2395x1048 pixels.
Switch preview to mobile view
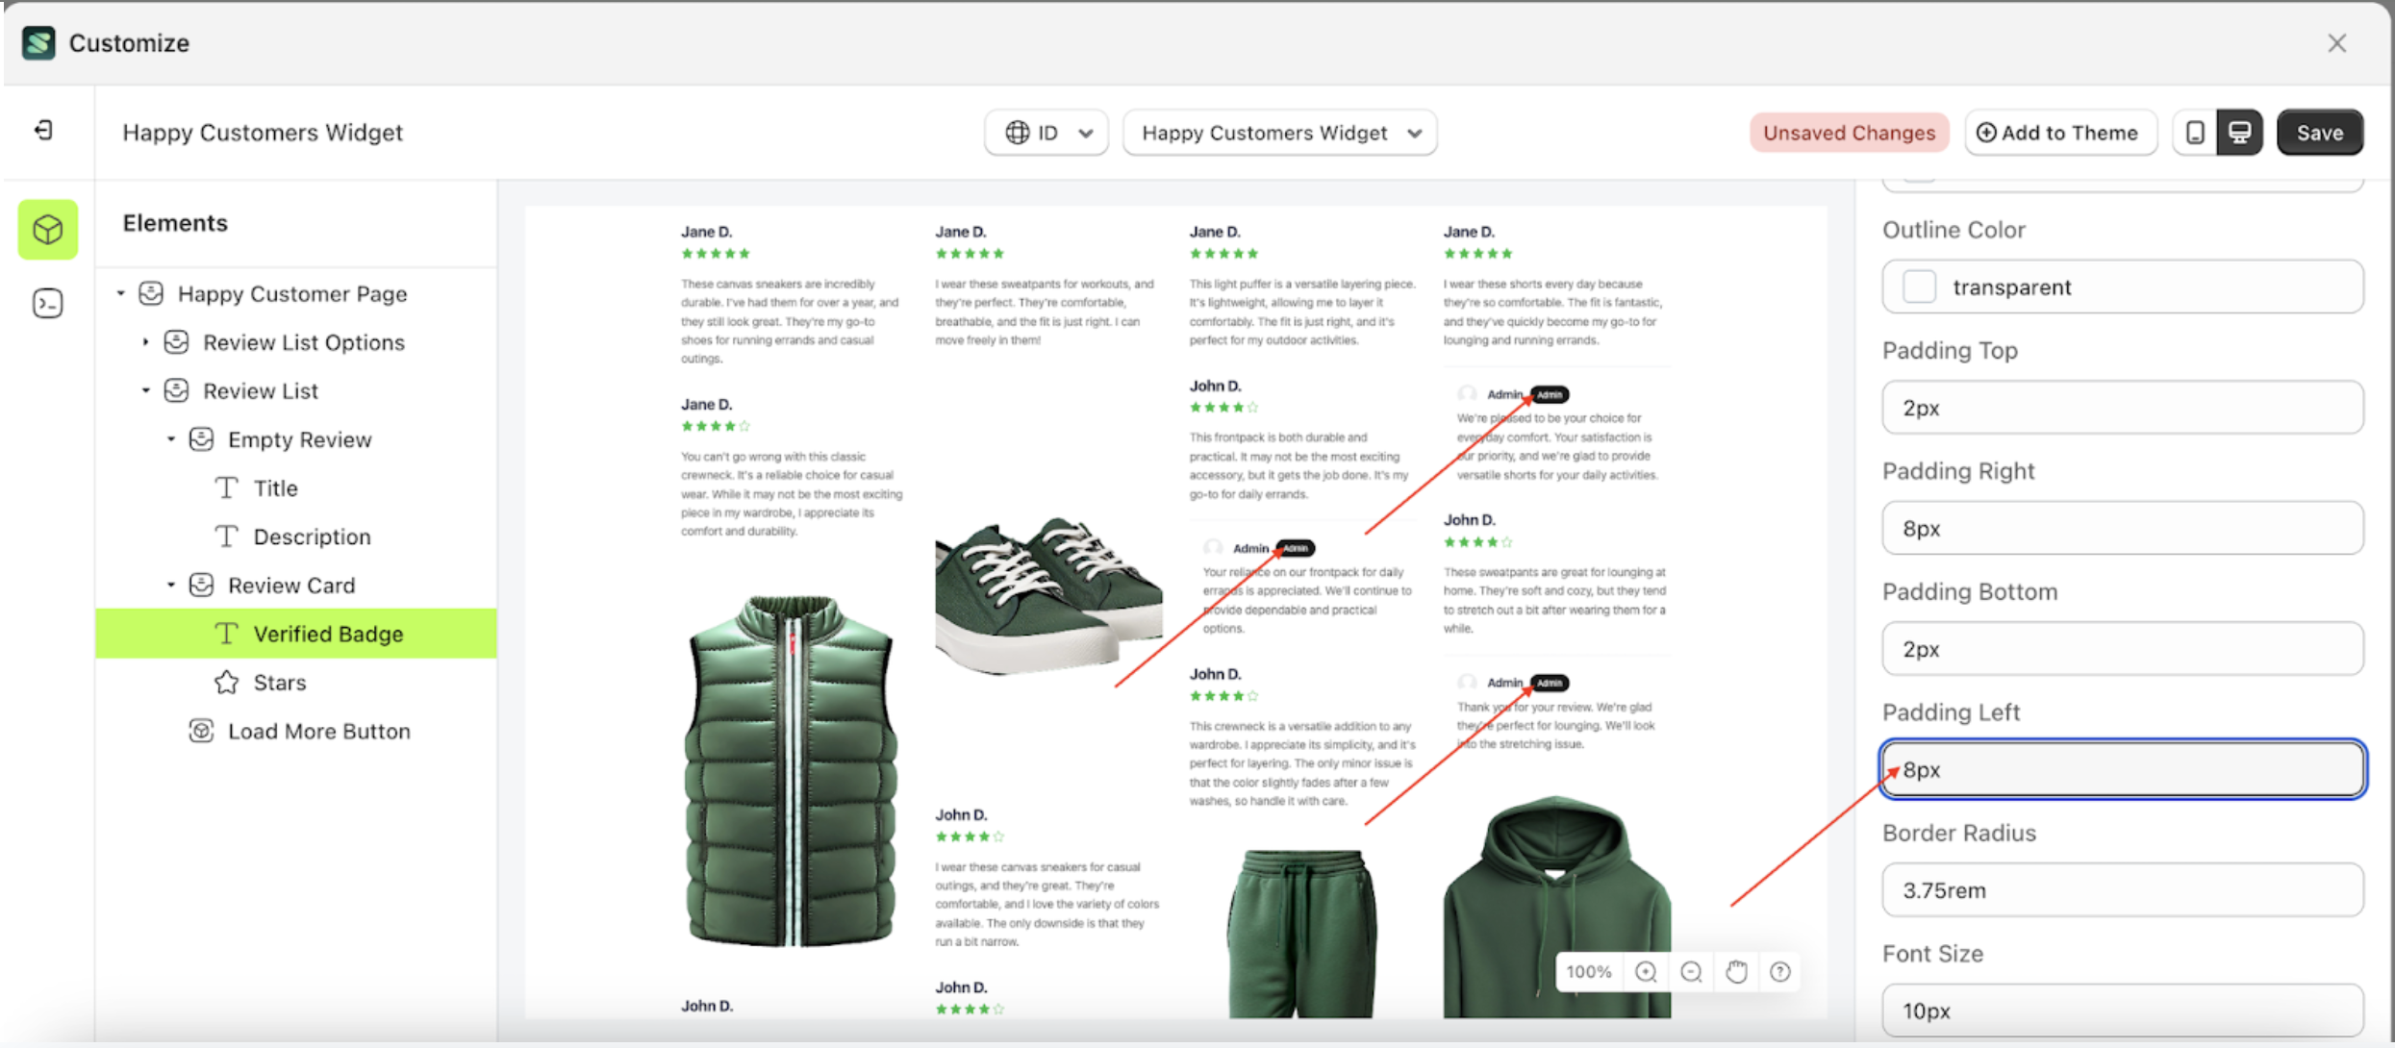[x=2196, y=132]
